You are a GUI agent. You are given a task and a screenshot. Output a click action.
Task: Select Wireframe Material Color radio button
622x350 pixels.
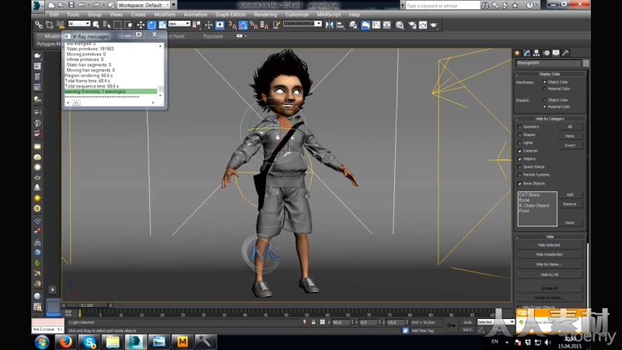click(544, 89)
